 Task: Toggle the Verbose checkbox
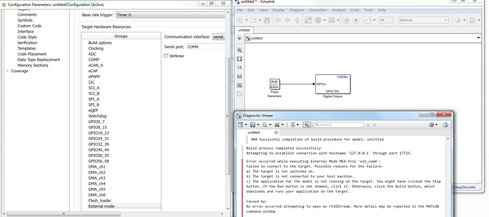click(x=166, y=56)
